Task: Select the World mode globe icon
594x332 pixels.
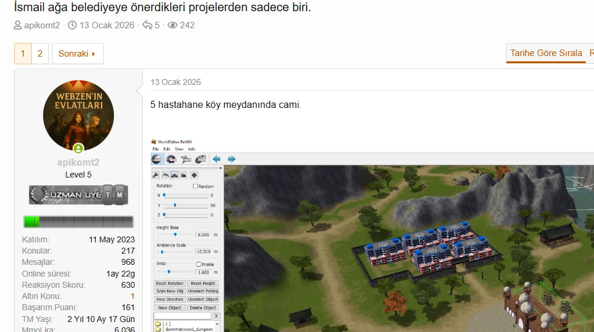Action: click(x=157, y=159)
